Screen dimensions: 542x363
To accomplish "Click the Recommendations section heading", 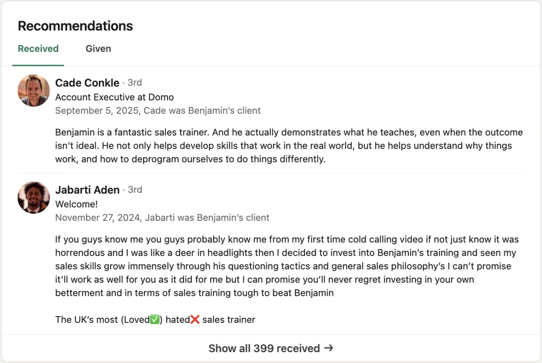I will click(x=75, y=26).
